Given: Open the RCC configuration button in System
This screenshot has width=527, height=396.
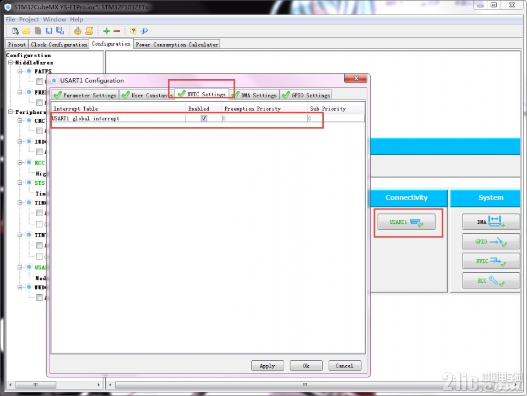Looking at the screenshot, I should pyautogui.click(x=491, y=280).
